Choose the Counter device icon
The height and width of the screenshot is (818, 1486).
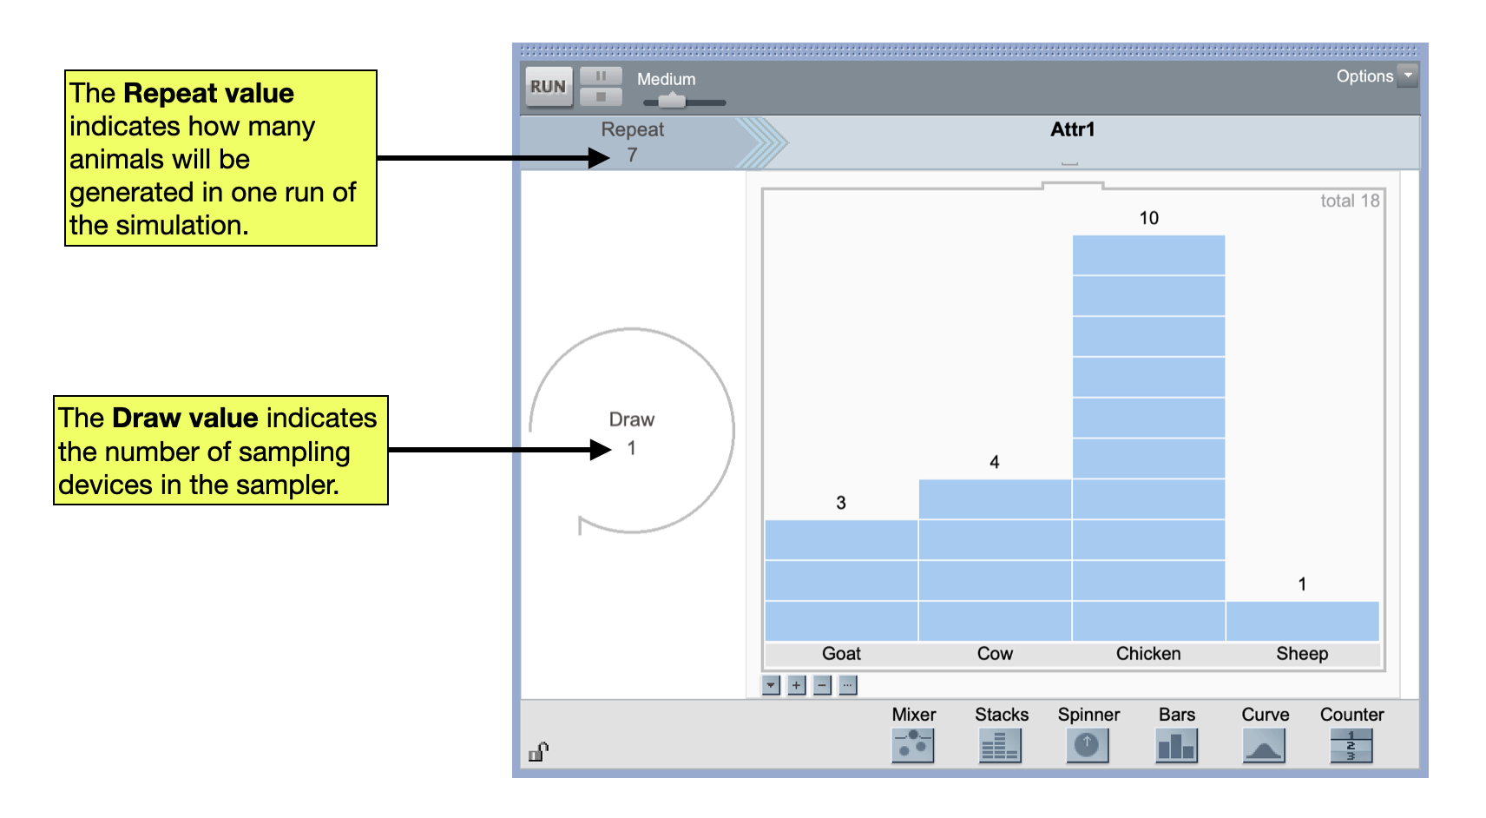click(1351, 745)
